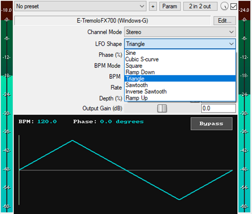Click the Bypass button
The width and height of the screenshot is (252, 214).
pyautogui.click(x=211, y=124)
